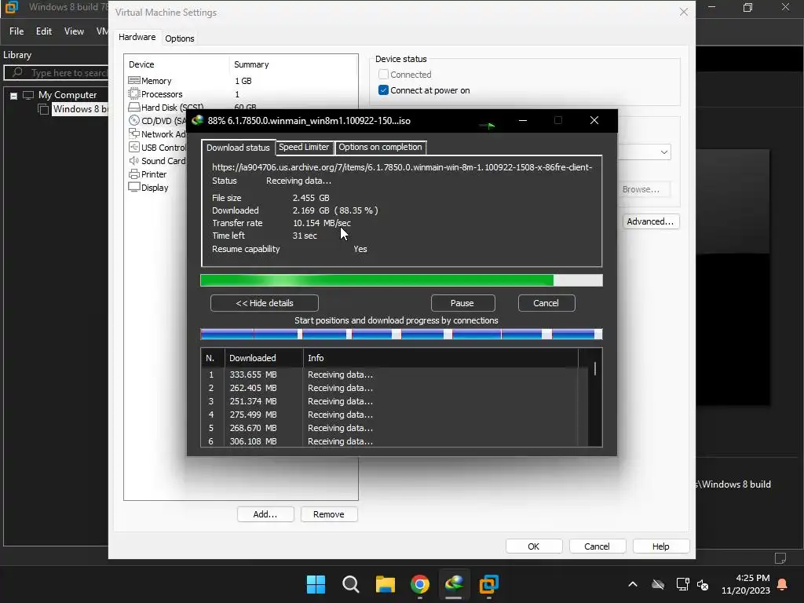This screenshot has width=804, height=603.
Task: Open the Download status tab
Action: [238, 147]
